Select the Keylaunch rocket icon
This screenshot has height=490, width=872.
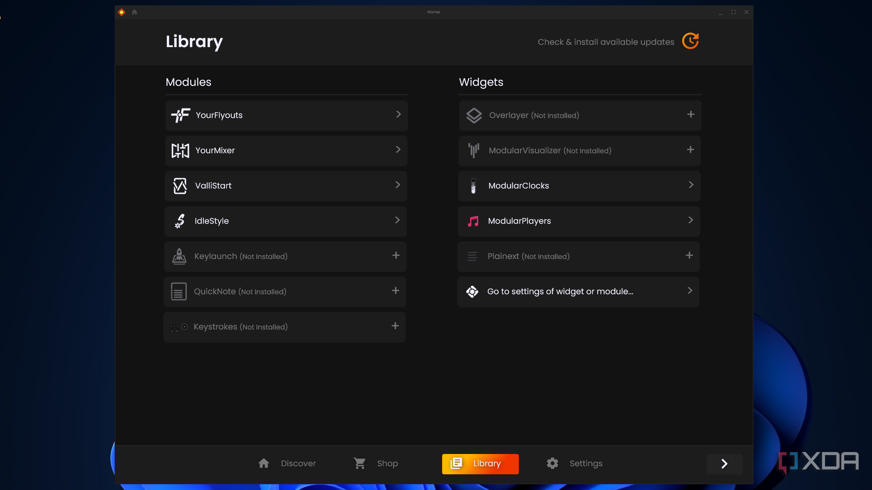pyautogui.click(x=179, y=256)
